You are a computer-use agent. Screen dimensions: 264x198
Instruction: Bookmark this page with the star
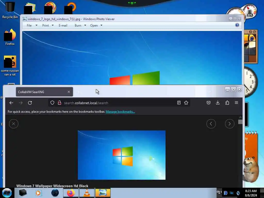tap(186, 103)
